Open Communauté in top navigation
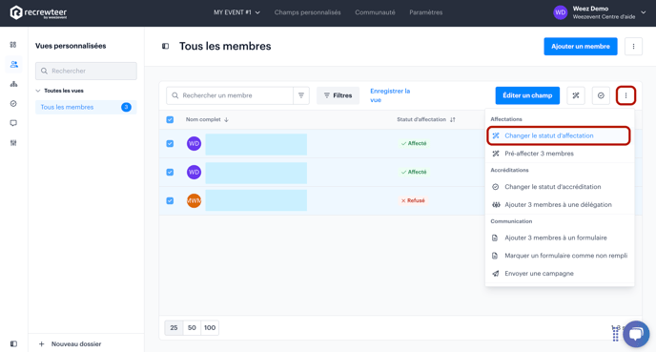 point(375,12)
